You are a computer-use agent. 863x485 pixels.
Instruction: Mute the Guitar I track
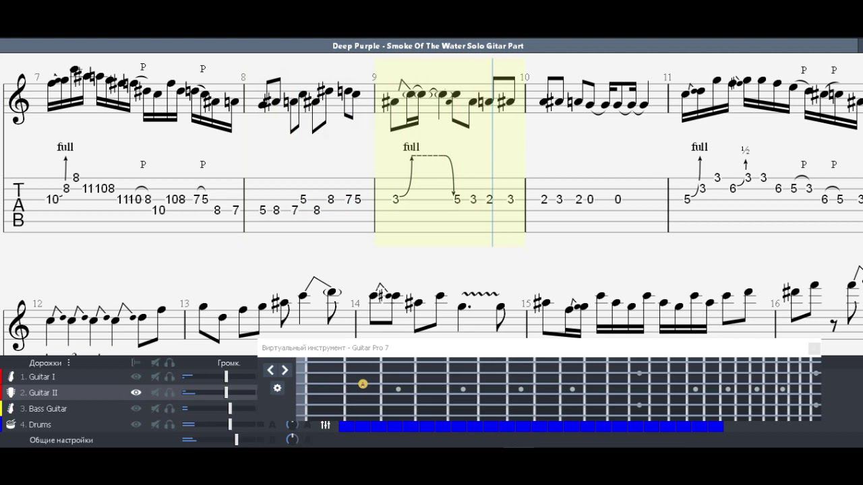click(x=155, y=377)
